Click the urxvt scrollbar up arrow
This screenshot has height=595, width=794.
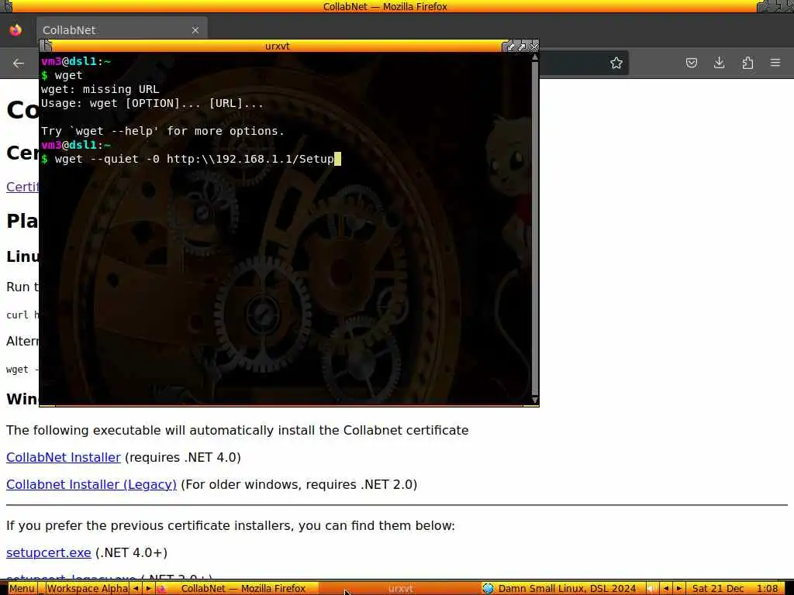click(535, 57)
